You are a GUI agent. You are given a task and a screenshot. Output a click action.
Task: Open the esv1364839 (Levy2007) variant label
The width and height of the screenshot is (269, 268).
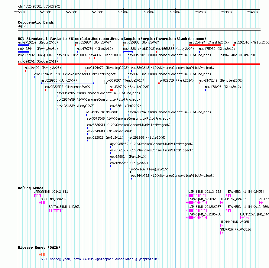point(76,106)
